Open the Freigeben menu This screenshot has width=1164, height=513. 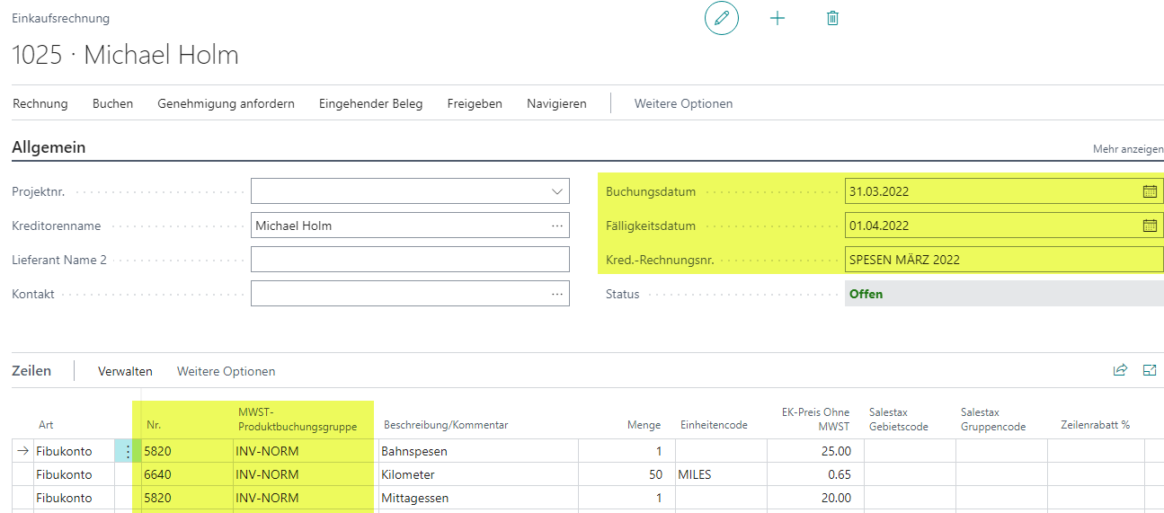pos(475,103)
